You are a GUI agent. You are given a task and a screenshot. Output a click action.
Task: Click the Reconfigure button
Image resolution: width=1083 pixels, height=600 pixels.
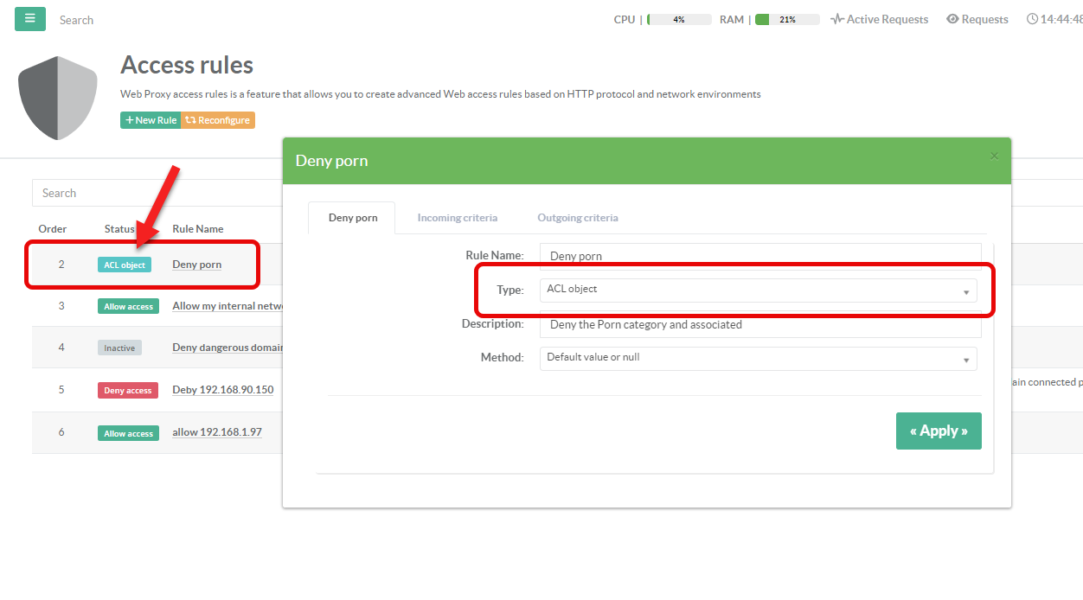point(218,120)
